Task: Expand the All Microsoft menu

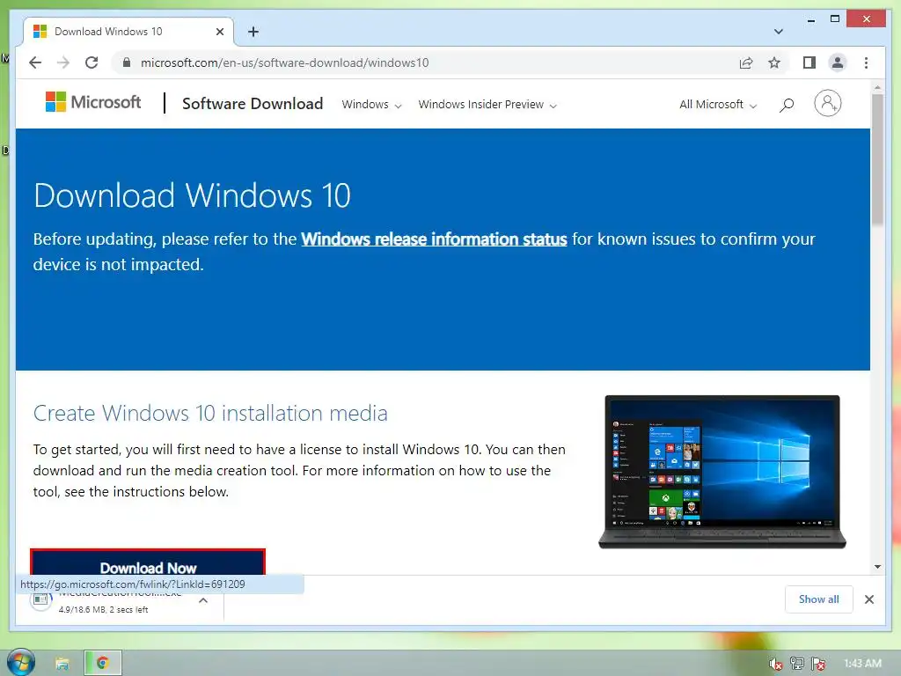Action: (718, 105)
